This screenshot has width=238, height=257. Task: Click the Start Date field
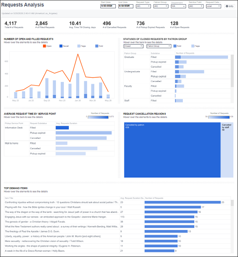point(108,6)
